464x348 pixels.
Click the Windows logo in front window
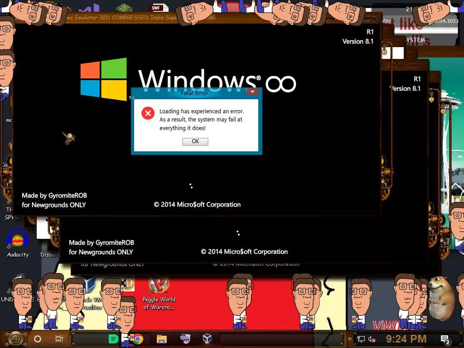tap(104, 79)
